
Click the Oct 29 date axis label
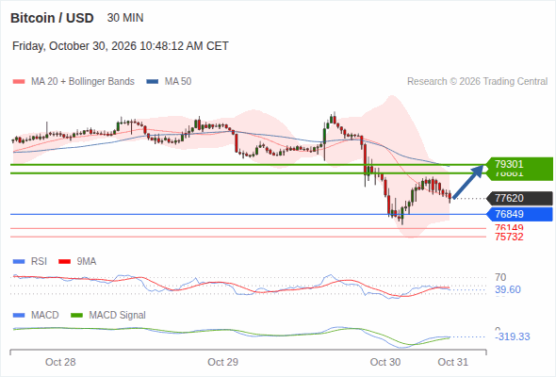click(222, 362)
